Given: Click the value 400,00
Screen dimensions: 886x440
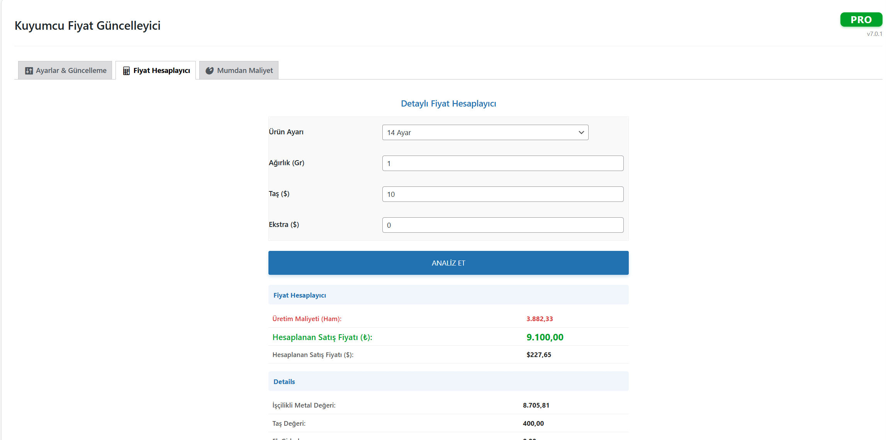Looking at the screenshot, I should coord(533,423).
